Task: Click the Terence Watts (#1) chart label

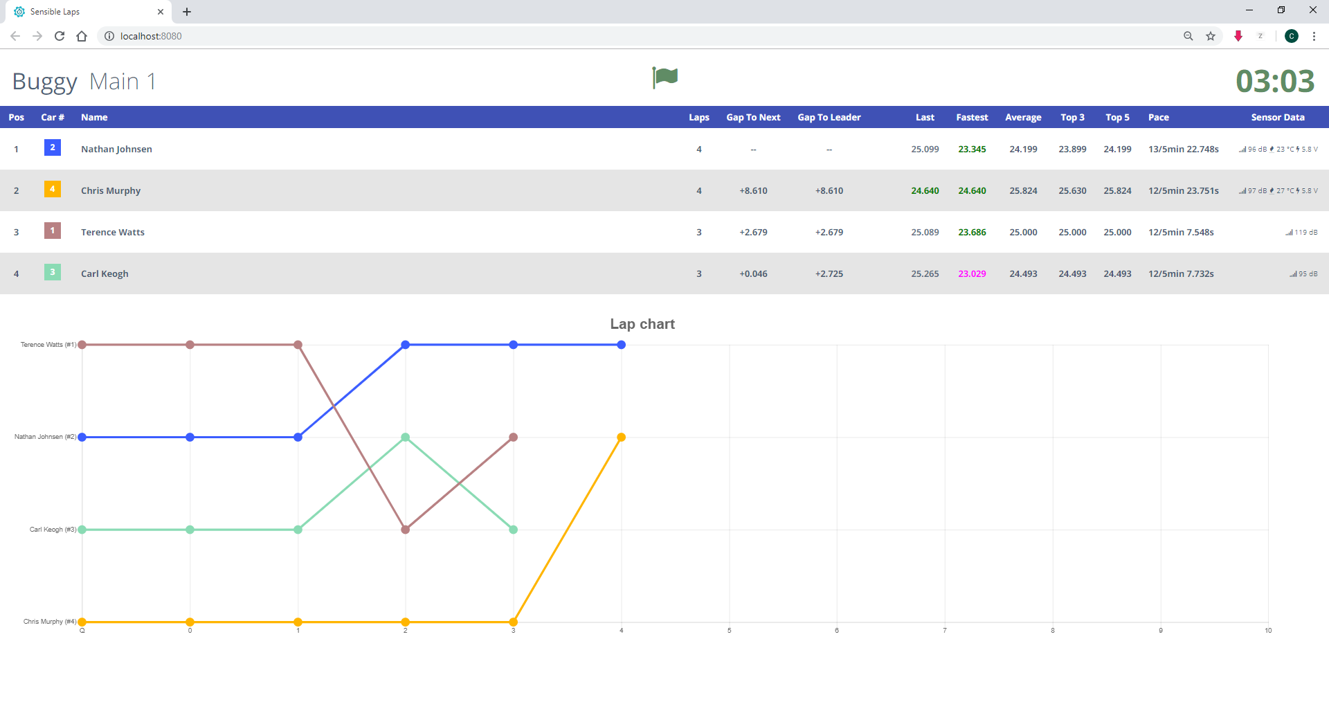Action: (48, 345)
